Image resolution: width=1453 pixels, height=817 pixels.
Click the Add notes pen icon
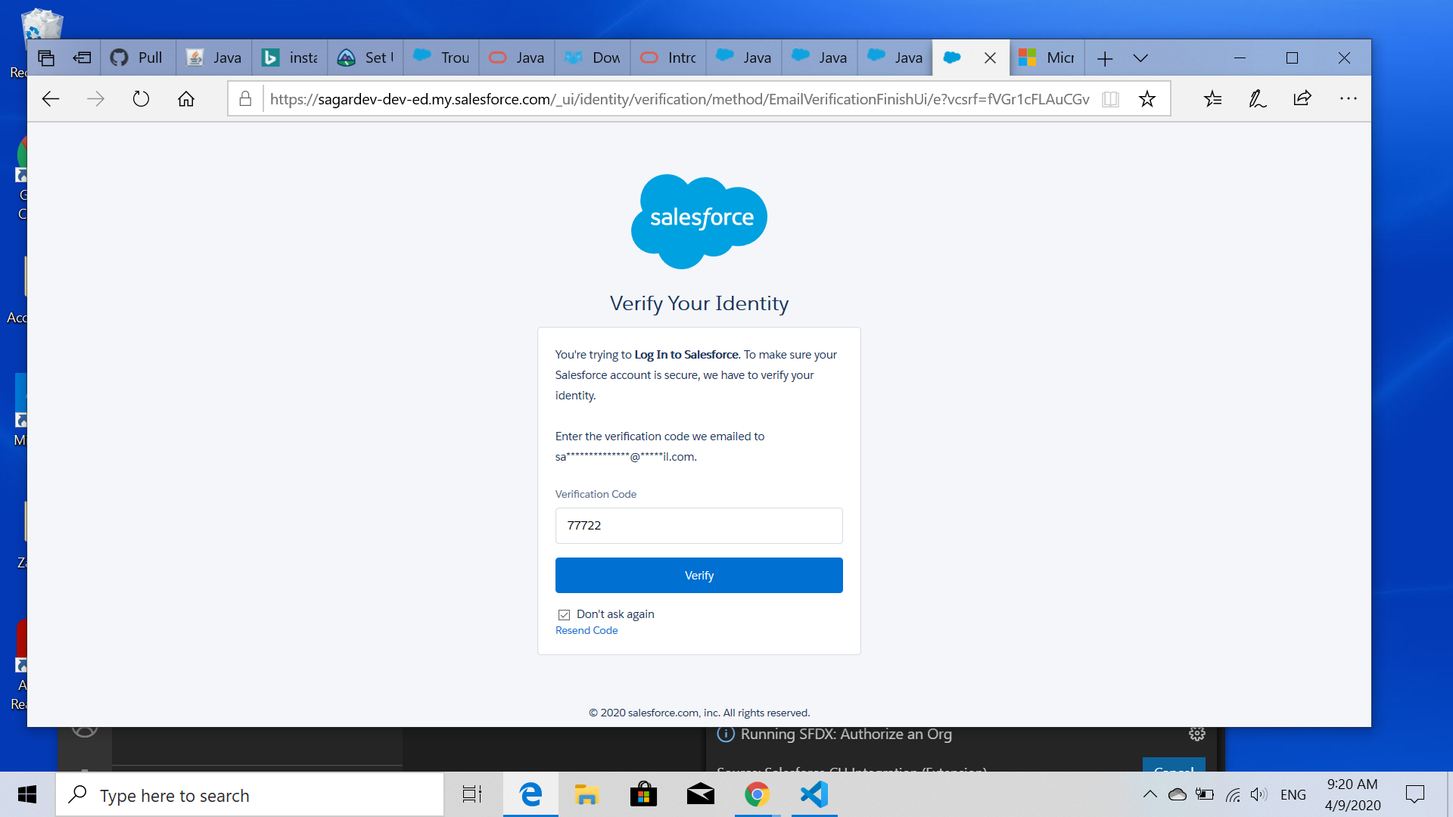tap(1258, 98)
